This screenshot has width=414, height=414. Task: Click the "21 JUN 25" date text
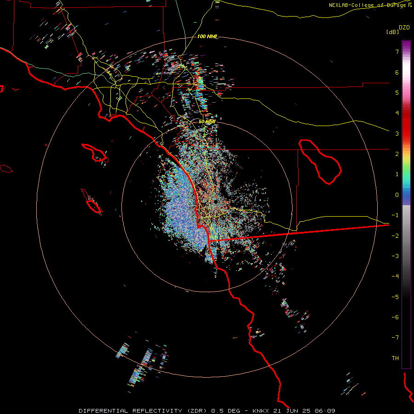tap(292, 411)
